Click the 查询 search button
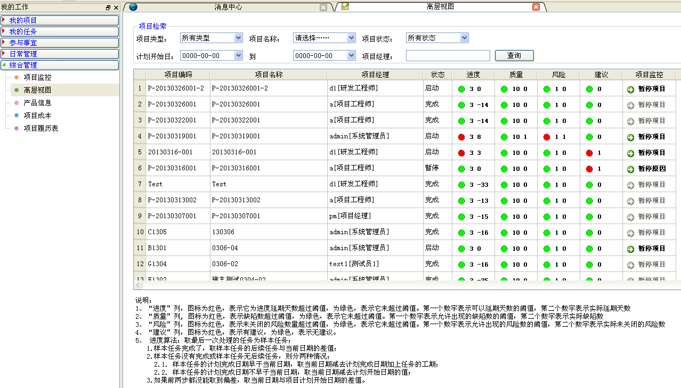The height and width of the screenshot is (388, 681). click(x=514, y=55)
